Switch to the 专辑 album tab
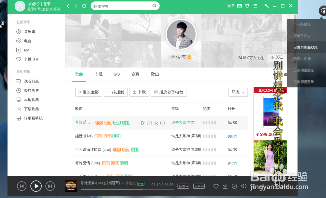Image resolution: width=326 pixels, height=198 pixels. [98, 74]
